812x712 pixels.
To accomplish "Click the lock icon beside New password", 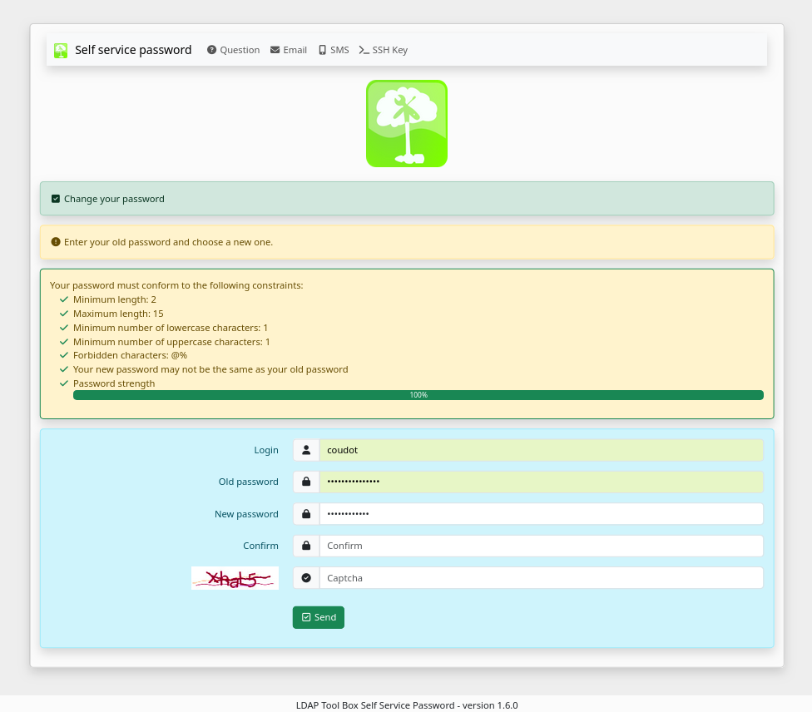I will 306,514.
